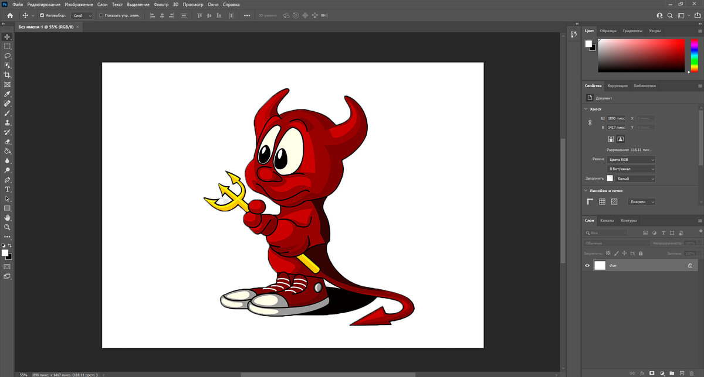Viewport: 704px width, 377px height.
Task: Select the Move tool
Action: pos(7,37)
